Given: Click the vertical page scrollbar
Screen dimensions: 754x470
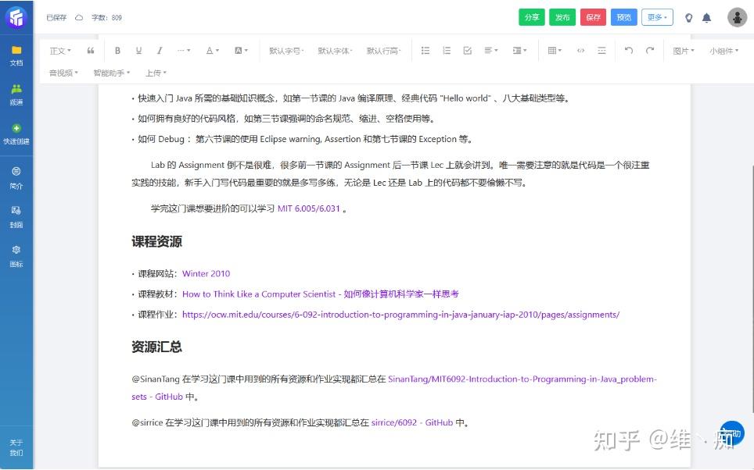Looking at the screenshot, I should point(752,288).
